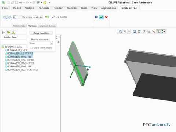This screenshot has width=176, height=132.
Task: Select DRAWER_BACK.PRT in the model tree
Action: click(21, 63)
